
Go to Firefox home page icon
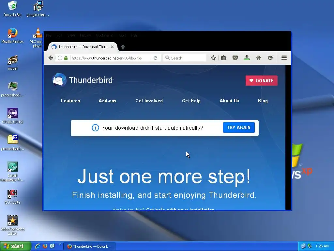(x=259, y=58)
